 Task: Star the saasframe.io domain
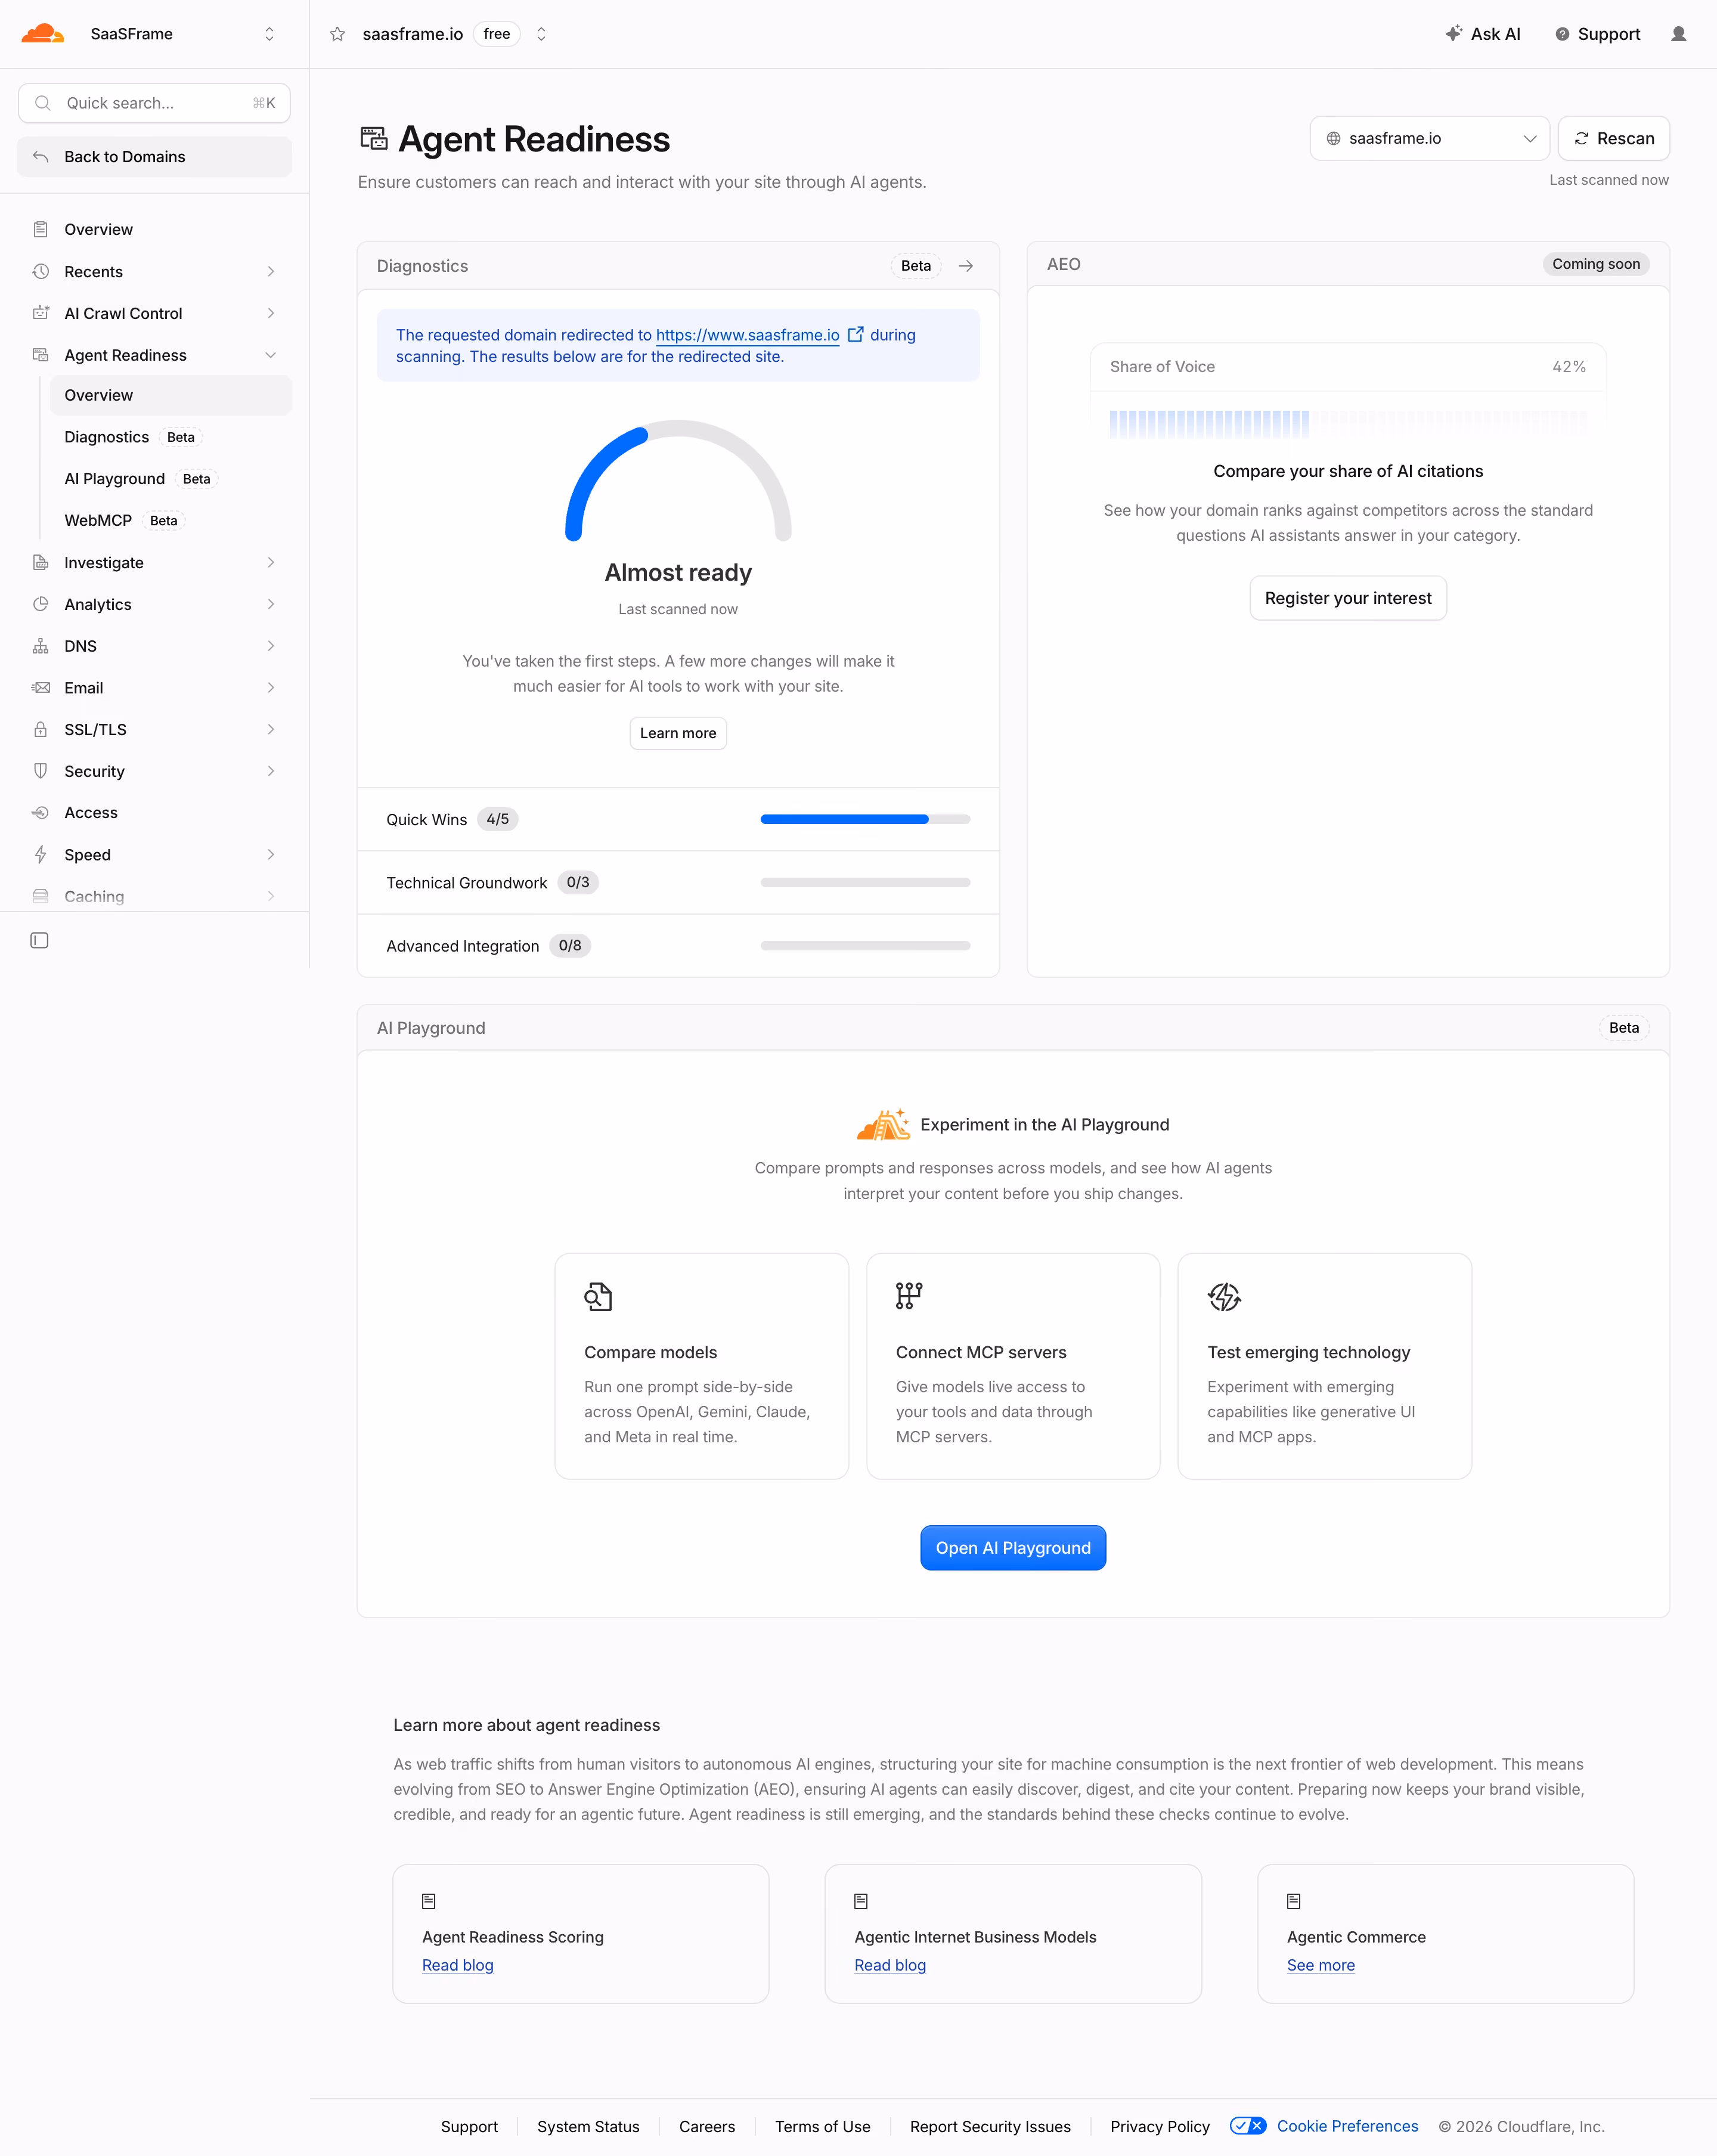pos(338,34)
